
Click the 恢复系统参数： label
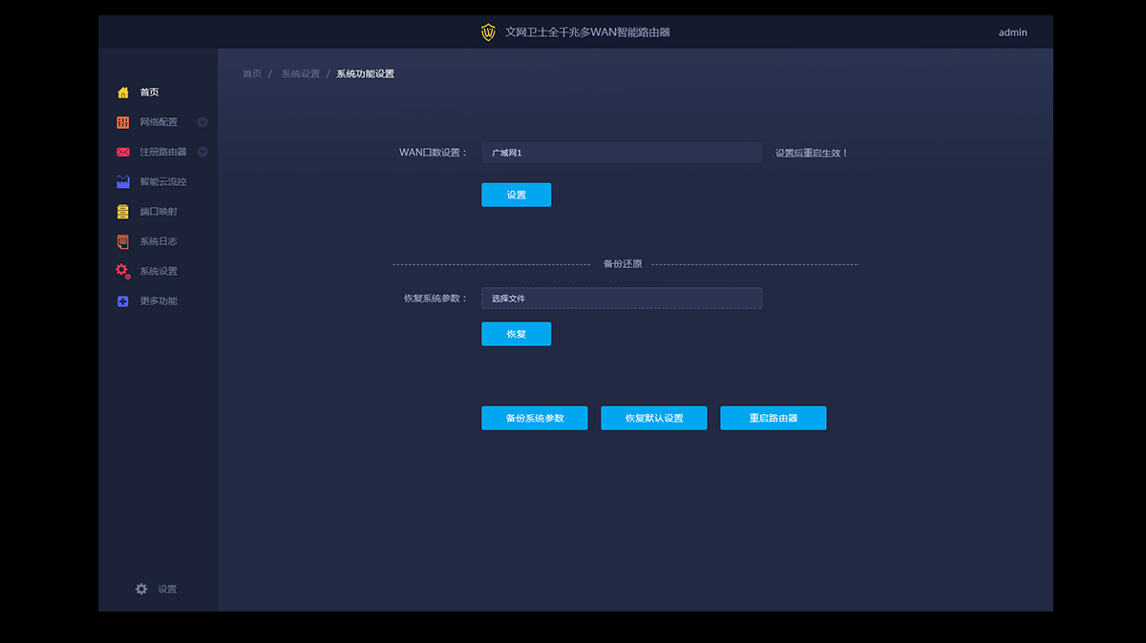pyautogui.click(x=436, y=299)
